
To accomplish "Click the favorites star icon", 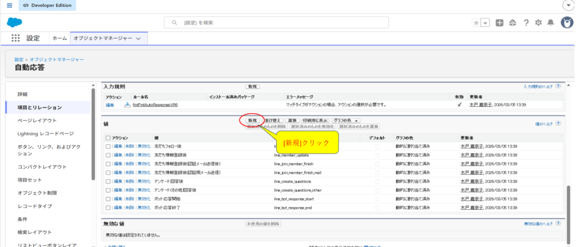I will pos(476,23).
